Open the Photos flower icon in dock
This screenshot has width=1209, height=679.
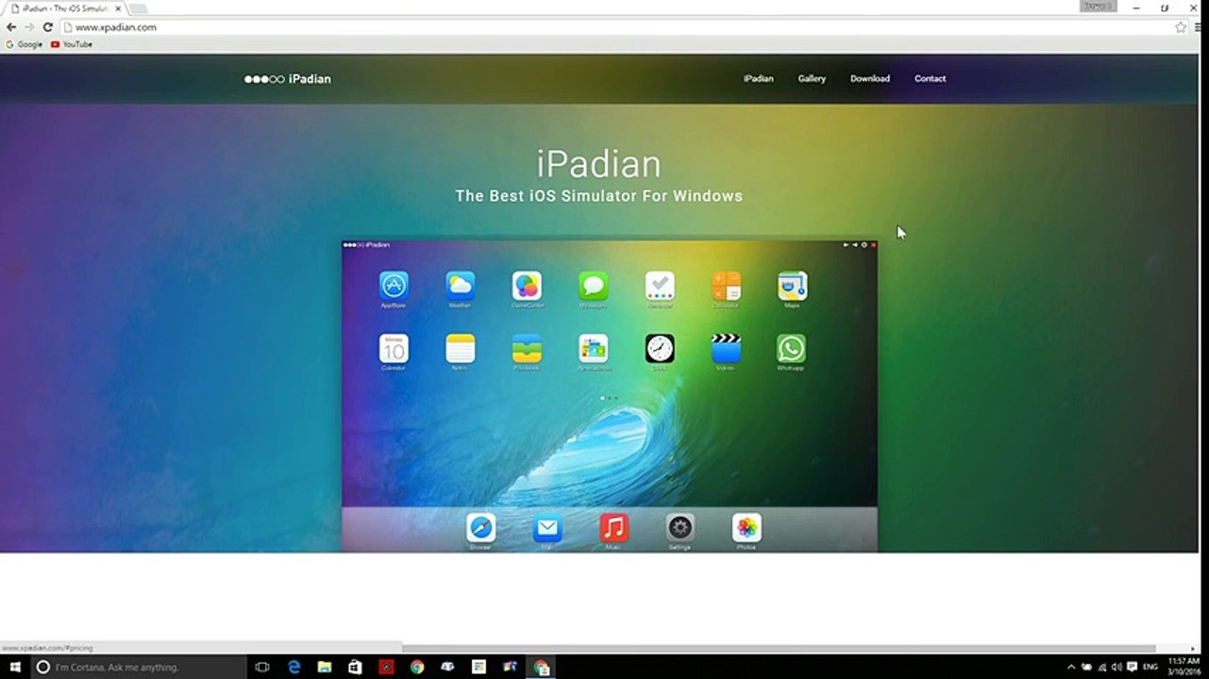(747, 528)
